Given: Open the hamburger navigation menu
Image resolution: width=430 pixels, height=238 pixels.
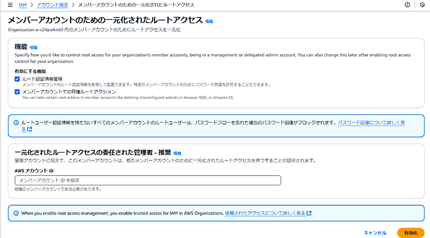Looking at the screenshot, I should click(9, 5).
